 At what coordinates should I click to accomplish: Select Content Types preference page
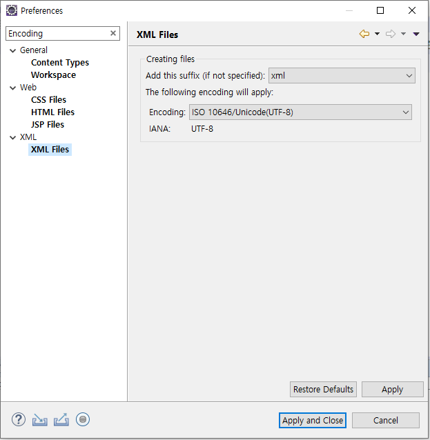(x=60, y=63)
